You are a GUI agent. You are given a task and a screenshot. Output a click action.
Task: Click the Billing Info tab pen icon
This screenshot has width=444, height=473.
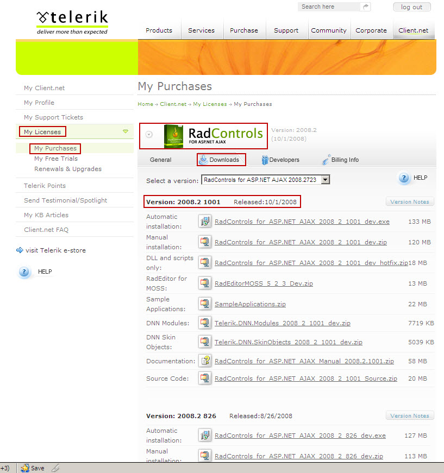click(326, 160)
